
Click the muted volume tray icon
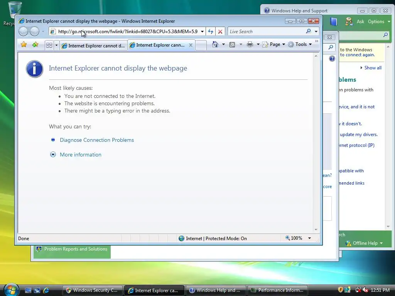tap(365, 290)
